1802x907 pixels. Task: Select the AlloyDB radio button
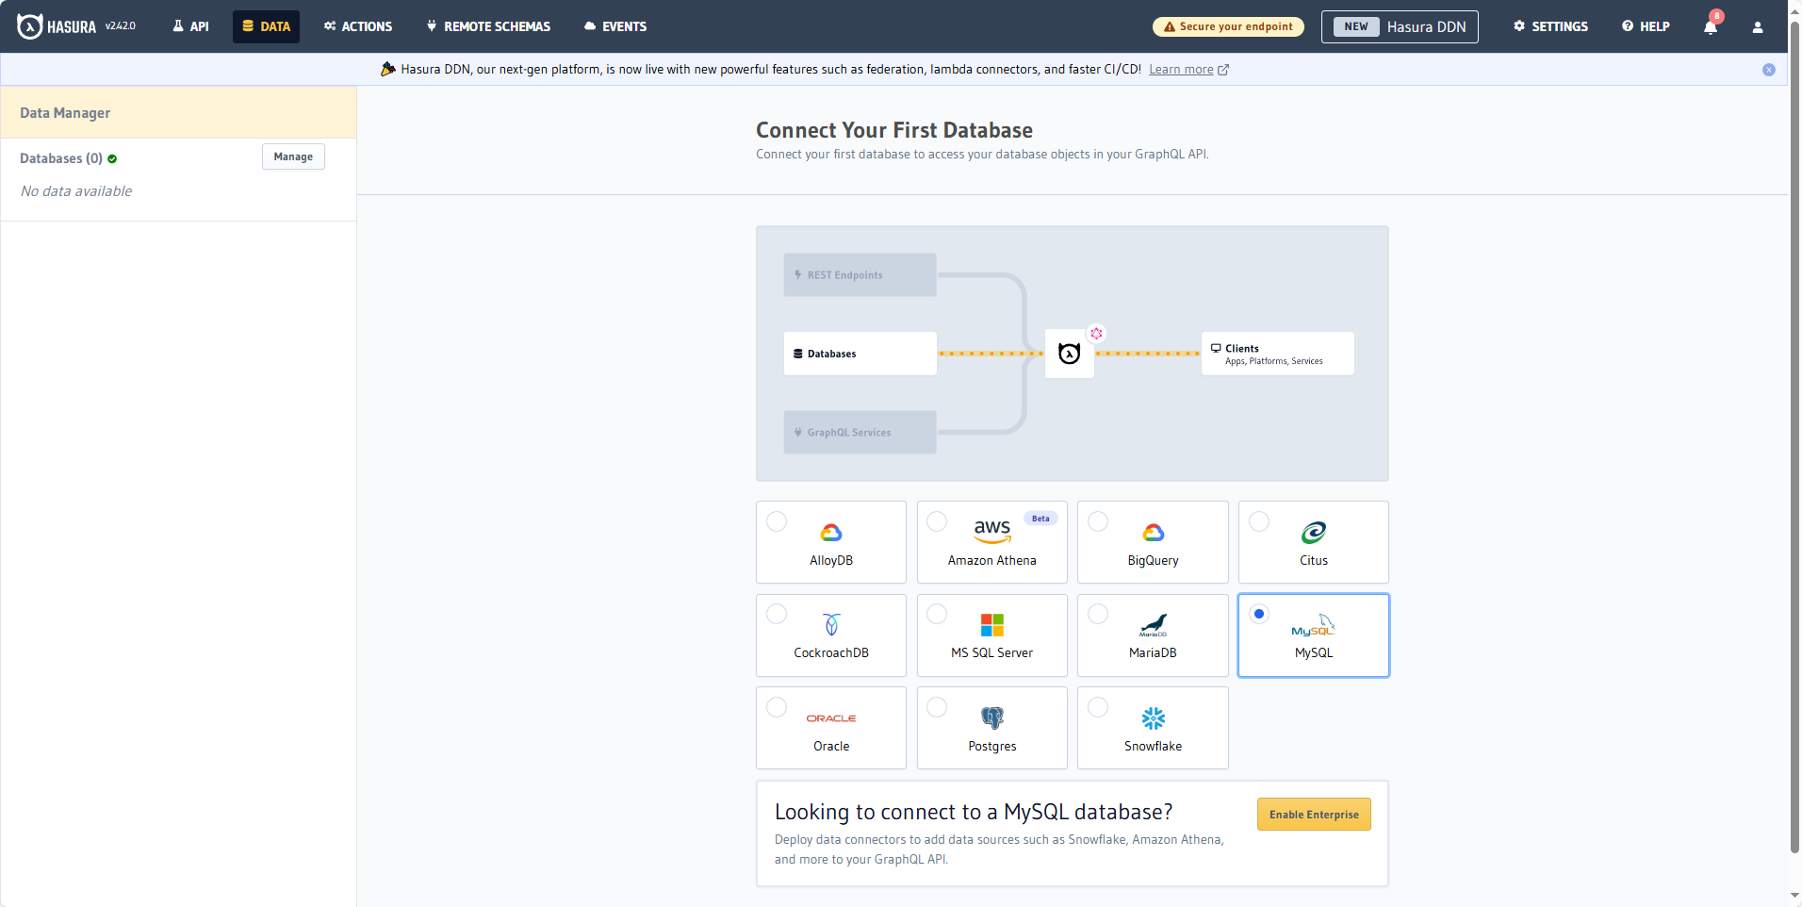(777, 521)
